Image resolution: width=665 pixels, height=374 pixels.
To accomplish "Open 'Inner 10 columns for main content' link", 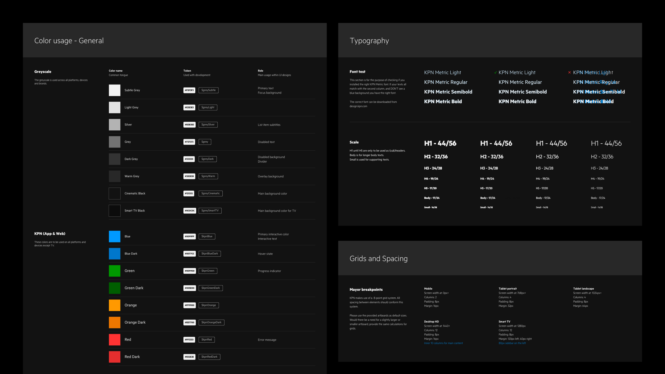I will tap(443, 343).
